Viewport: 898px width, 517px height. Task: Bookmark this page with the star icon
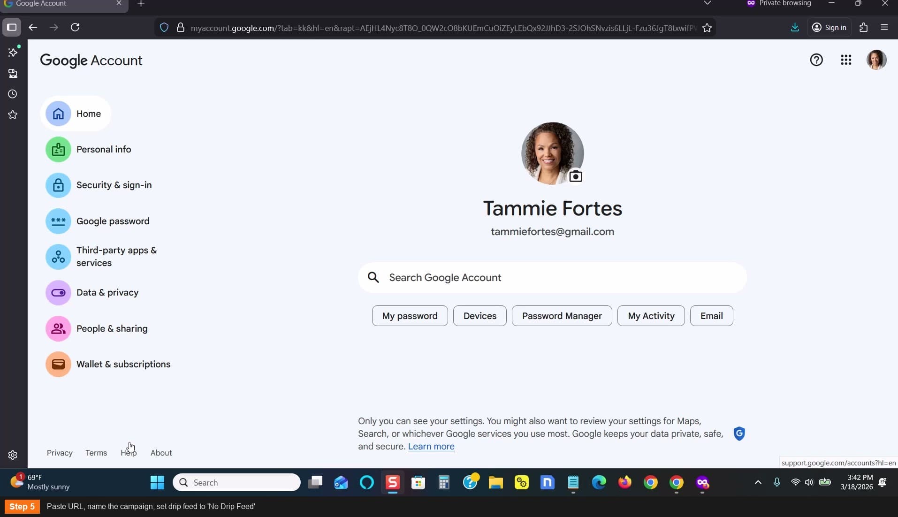tap(707, 28)
